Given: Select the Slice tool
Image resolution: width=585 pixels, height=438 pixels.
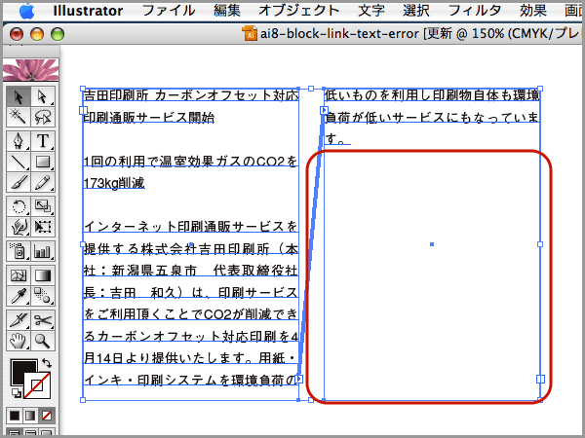Looking at the screenshot, I should click(19, 320).
